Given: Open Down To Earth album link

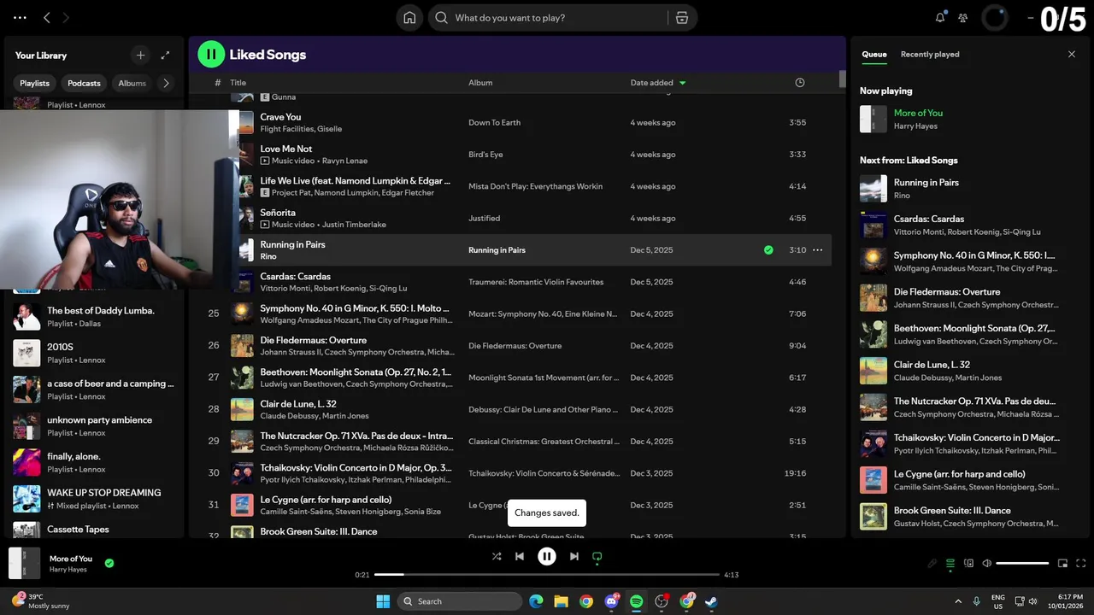Looking at the screenshot, I should (494, 123).
